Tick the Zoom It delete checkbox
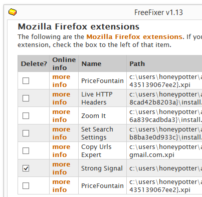This screenshot has height=197, width=202. pyautogui.click(x=26, y=115)
